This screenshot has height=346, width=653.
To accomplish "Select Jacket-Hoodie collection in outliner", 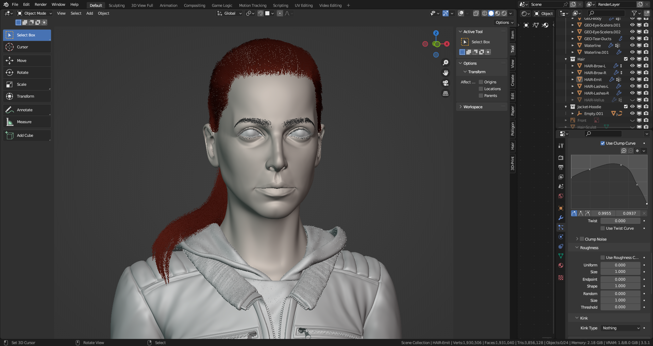I will point(589,107).
